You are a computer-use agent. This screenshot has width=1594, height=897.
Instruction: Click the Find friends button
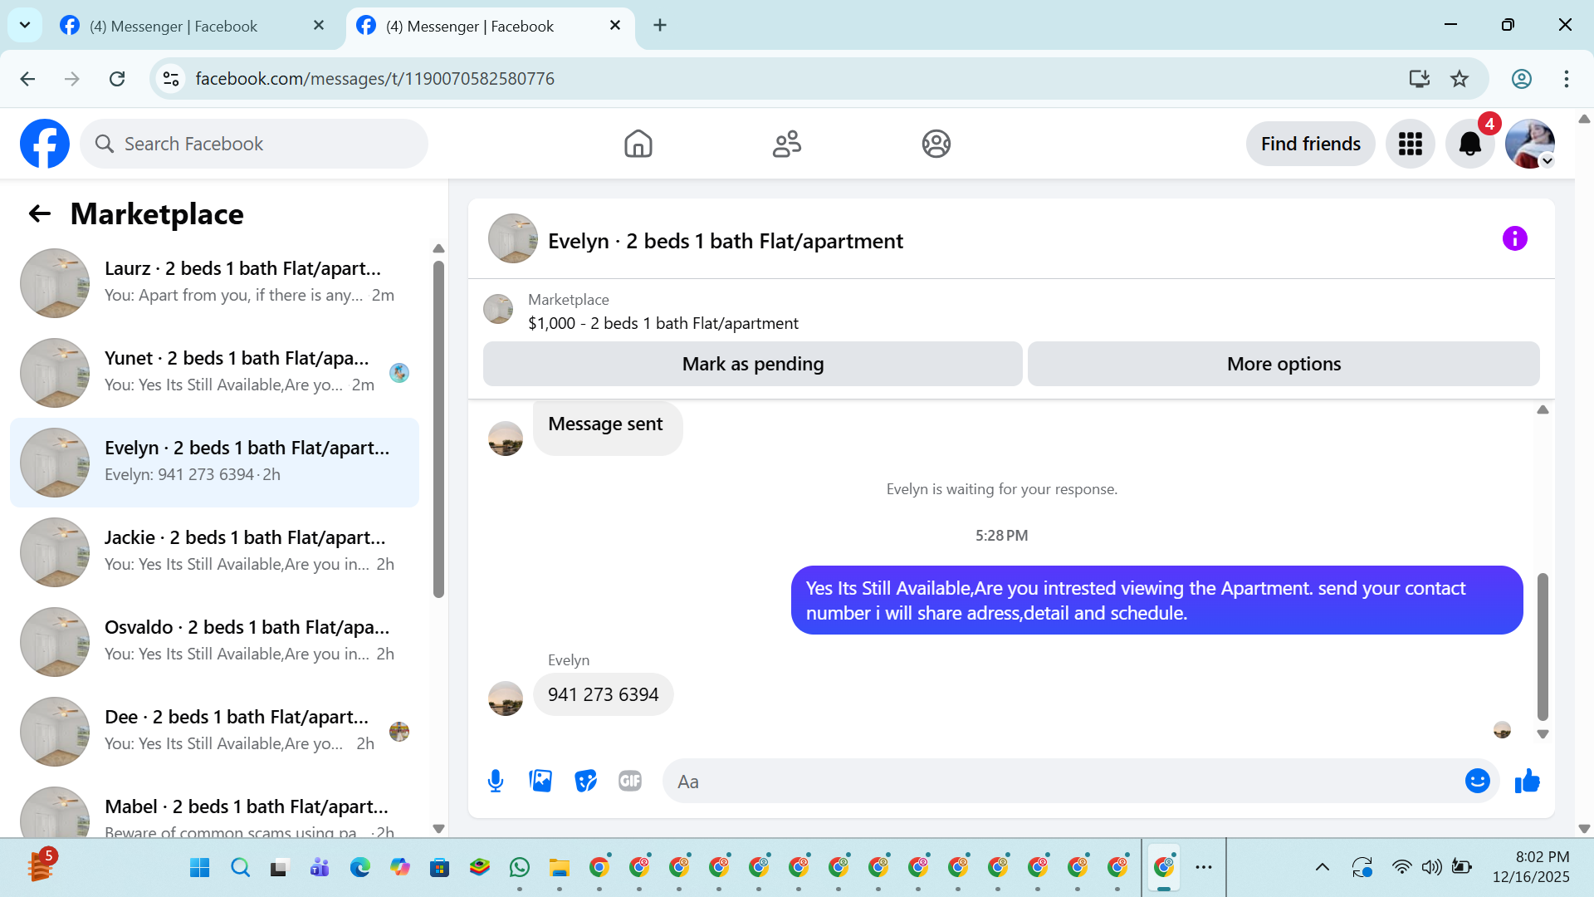[x=1310, y=144]
